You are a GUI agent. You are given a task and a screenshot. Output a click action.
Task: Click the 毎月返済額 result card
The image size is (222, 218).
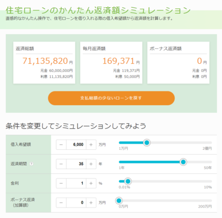(x=111, y=63)
